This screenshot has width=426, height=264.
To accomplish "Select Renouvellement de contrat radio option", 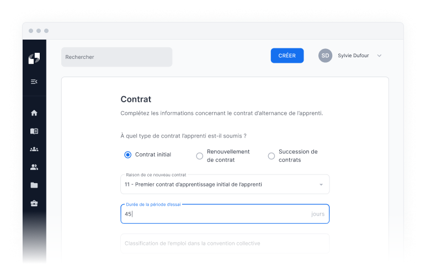I will point(200,156).
